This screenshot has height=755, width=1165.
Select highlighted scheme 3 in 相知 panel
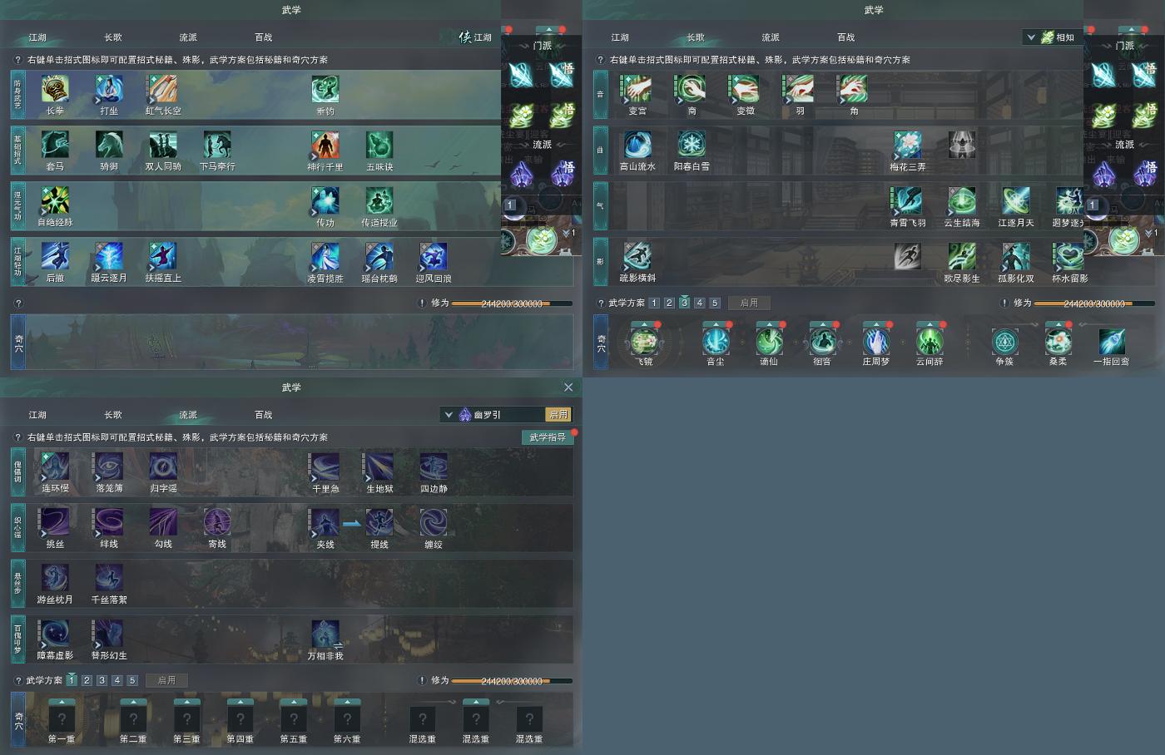coord(684,303)
